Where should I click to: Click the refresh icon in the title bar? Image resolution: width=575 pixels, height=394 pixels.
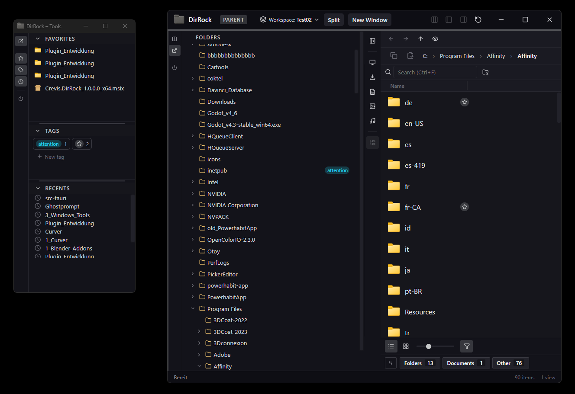coord(478,20)
